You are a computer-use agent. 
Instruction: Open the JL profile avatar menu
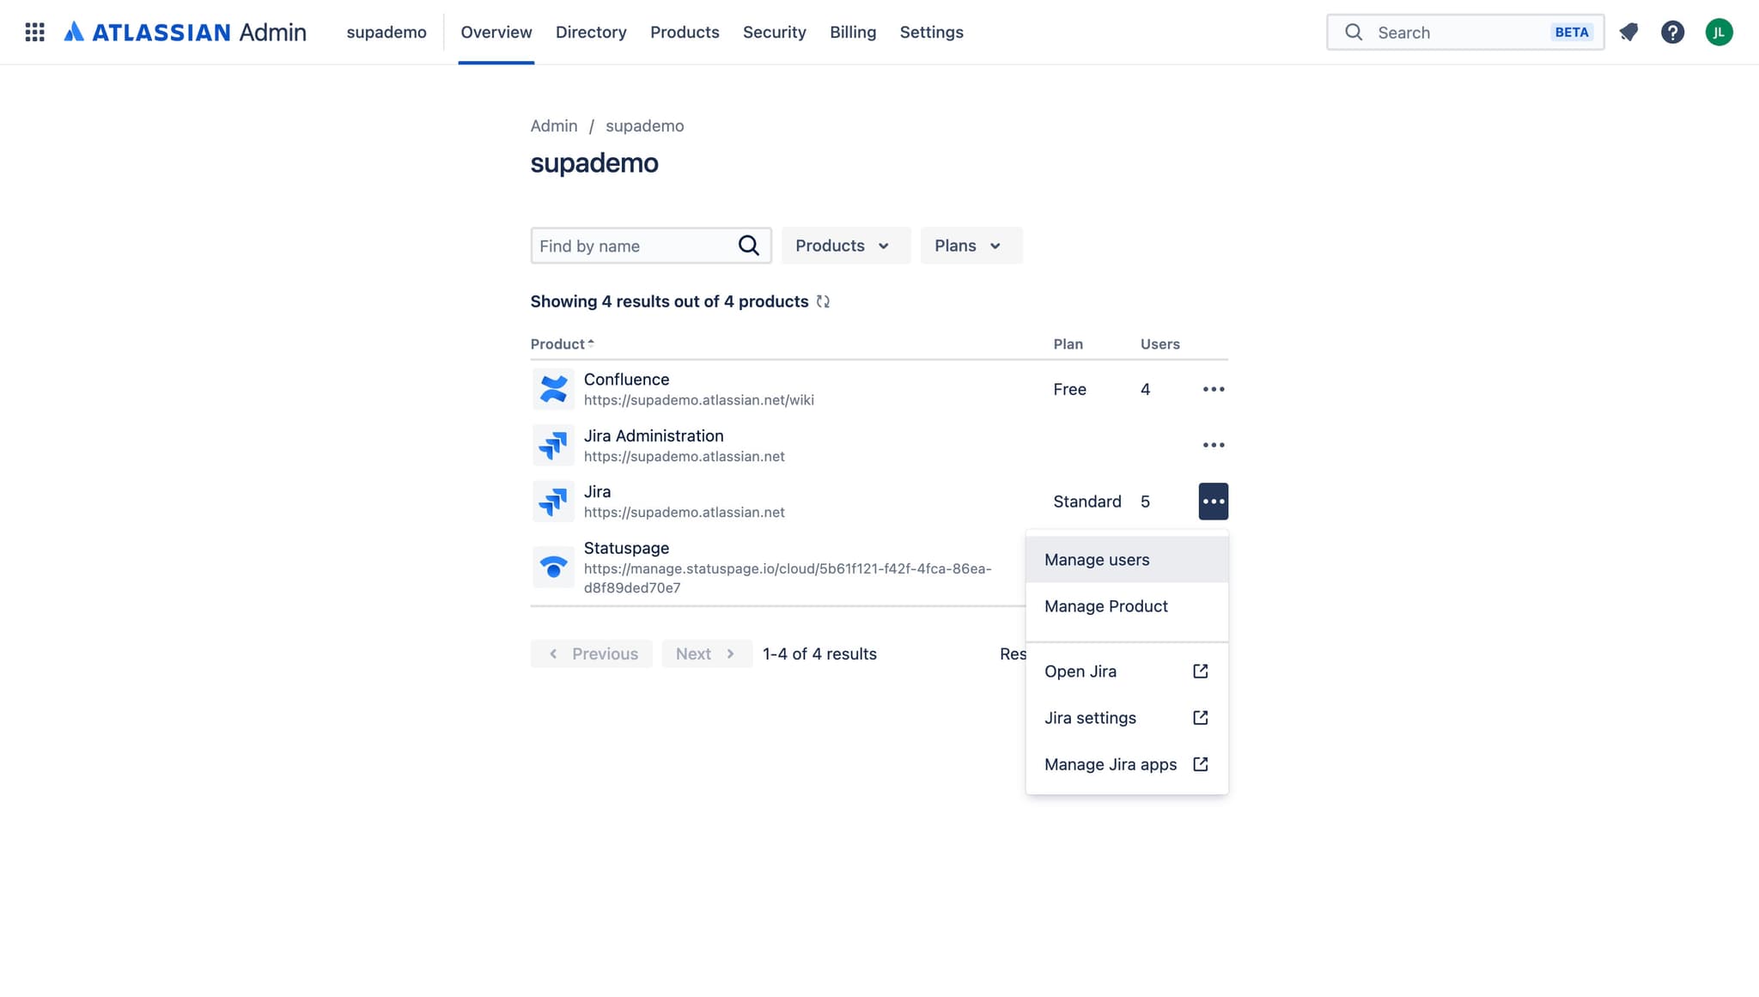1719,32
